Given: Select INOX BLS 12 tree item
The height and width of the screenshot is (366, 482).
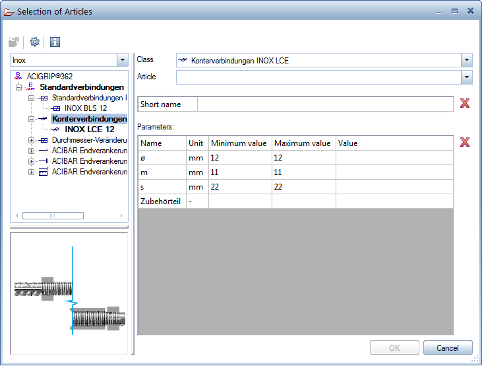Looking at the screenshot, I should (x=85, y=108).
